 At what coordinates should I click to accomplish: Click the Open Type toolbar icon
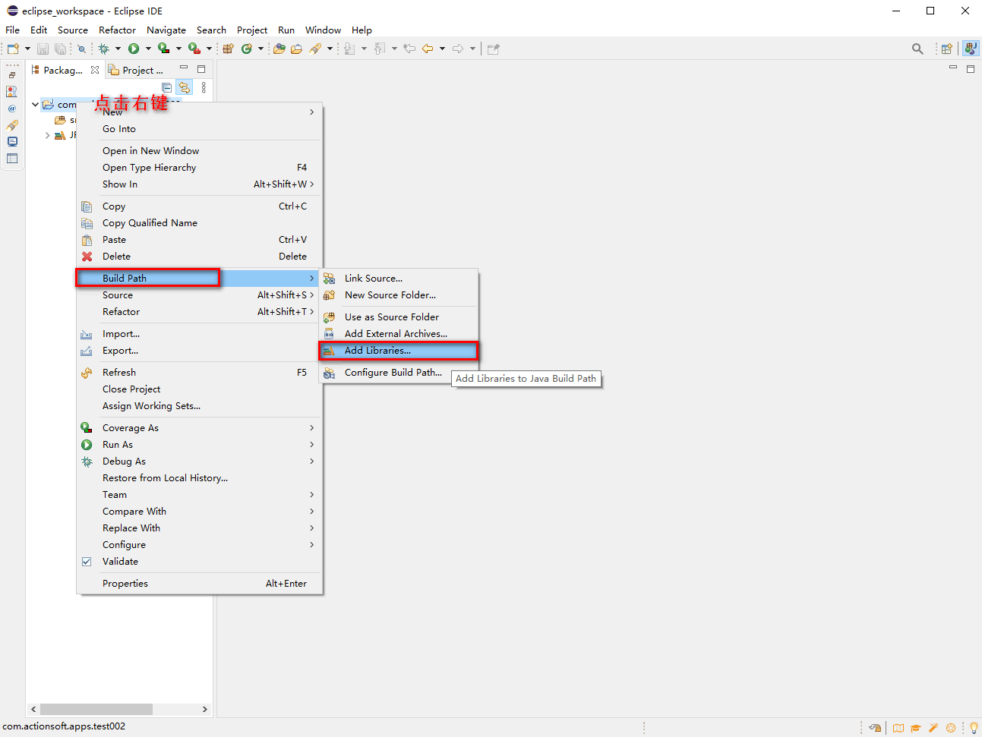pos(279,49)
